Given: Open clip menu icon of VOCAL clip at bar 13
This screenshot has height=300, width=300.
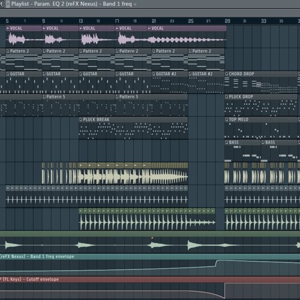Looking at the screenshot, I should pyautogui.click(x=81, y=28).
